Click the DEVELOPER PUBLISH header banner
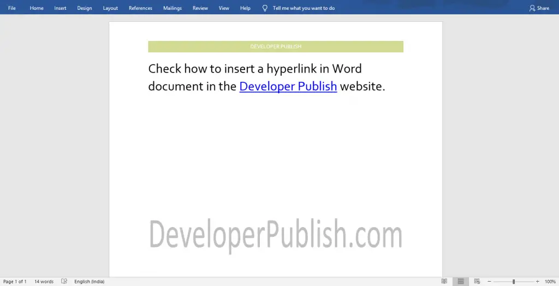 [x=276, y=46]
